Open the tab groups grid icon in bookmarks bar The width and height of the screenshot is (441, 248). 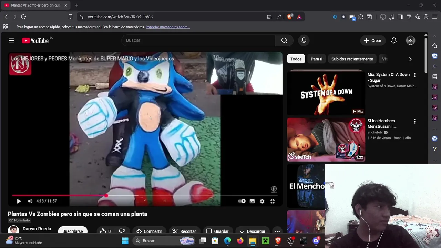(6, 27)
